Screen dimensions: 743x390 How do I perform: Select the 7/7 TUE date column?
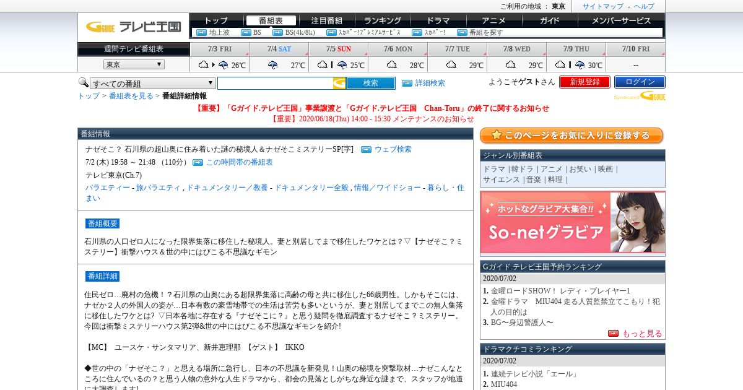tap(457, 49)
